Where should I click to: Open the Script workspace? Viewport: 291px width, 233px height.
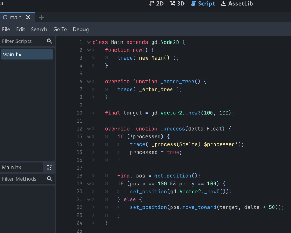[203, 4]
